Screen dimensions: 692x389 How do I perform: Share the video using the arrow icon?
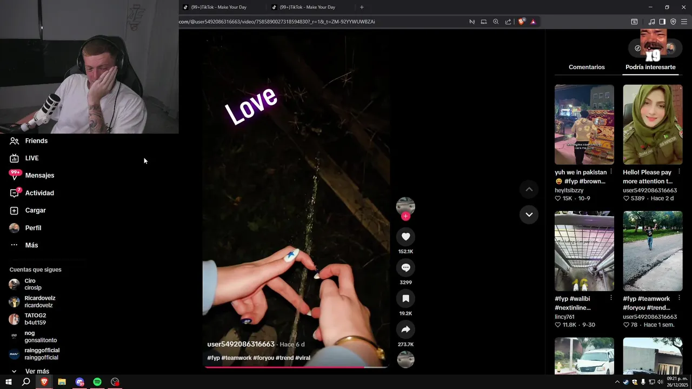pos(405,329)
